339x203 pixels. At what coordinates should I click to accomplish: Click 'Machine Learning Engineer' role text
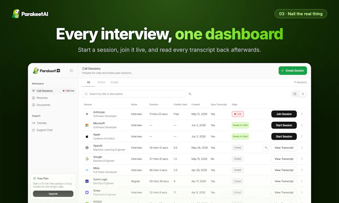coord(109,149)
